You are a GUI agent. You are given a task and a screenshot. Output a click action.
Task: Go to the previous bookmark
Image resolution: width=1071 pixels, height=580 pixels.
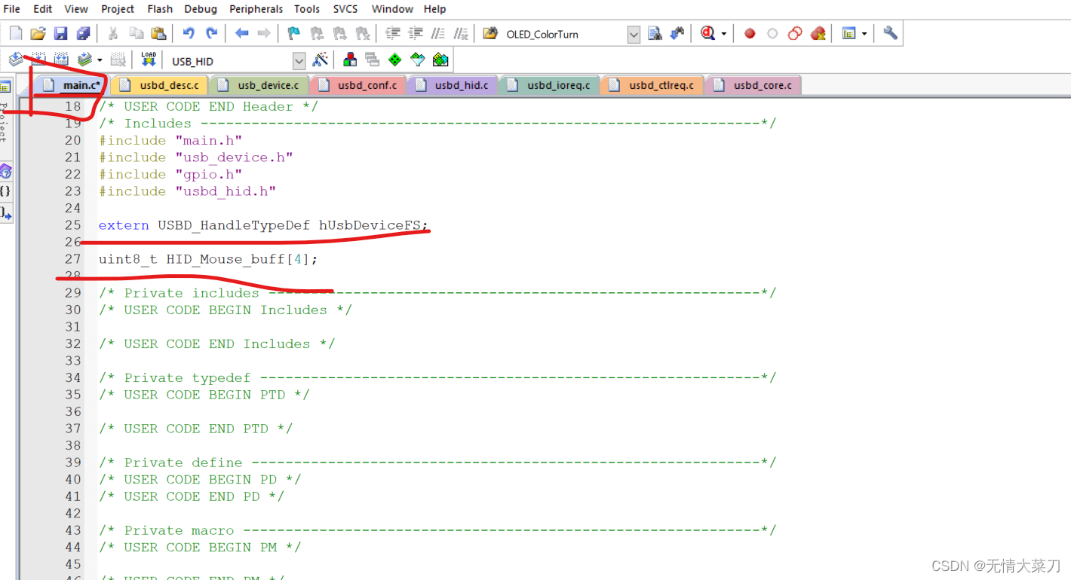[x=317, y=34]
